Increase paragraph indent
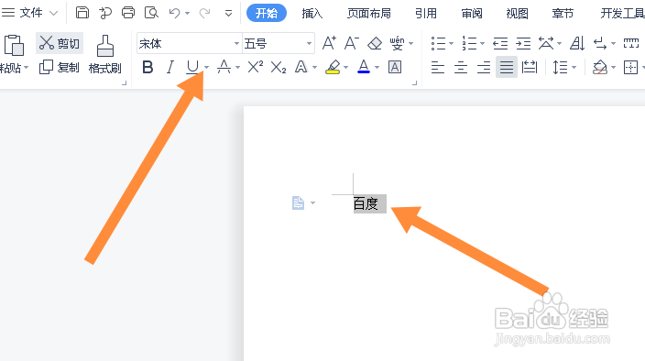Viewport: 645px width, 361px height. point(523,43)
